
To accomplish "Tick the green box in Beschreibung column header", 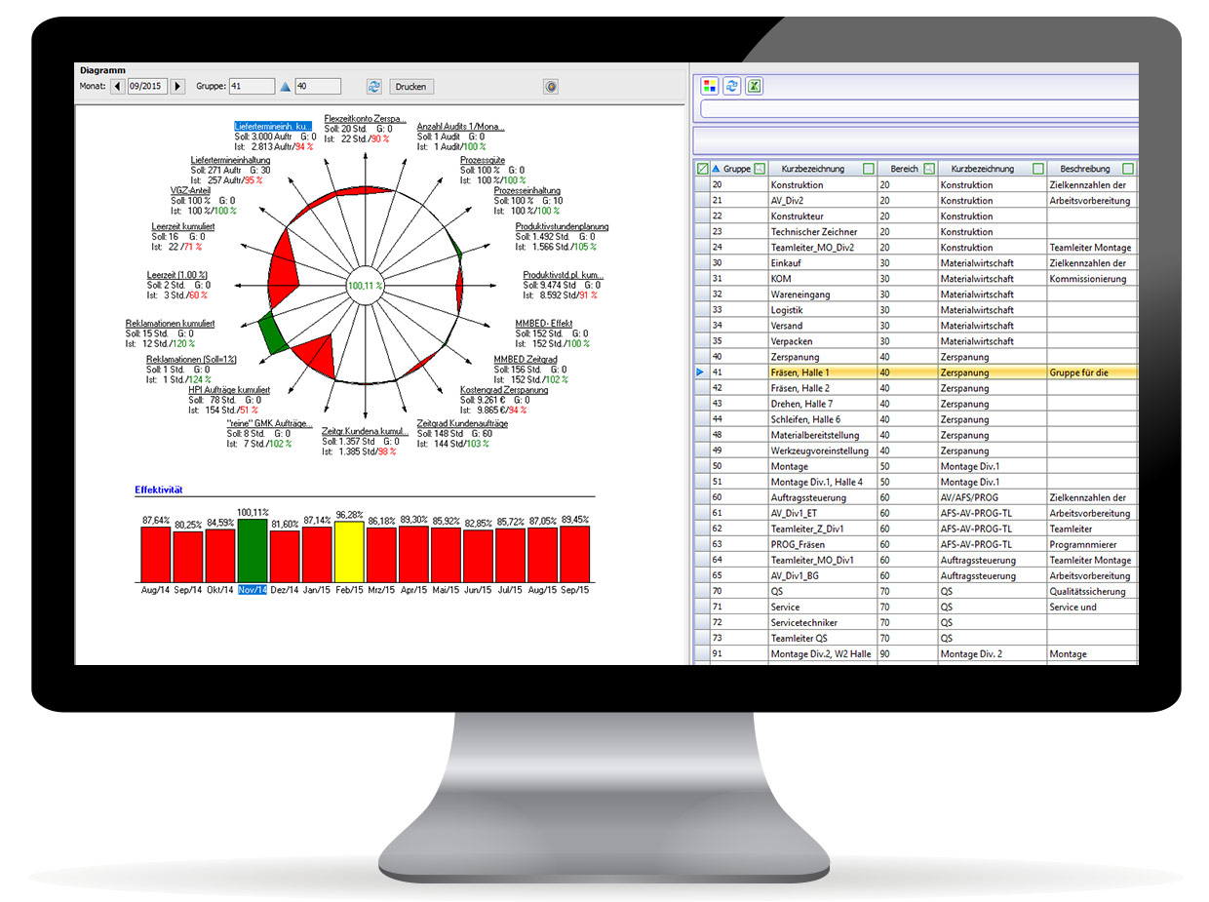I will [1127, 169].
